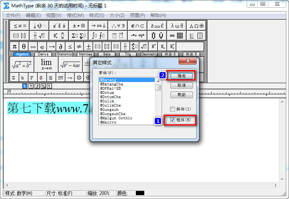The image size is (289, 199).
Task: Insert the pi symbol from small bar
Action: pos(15,47)
